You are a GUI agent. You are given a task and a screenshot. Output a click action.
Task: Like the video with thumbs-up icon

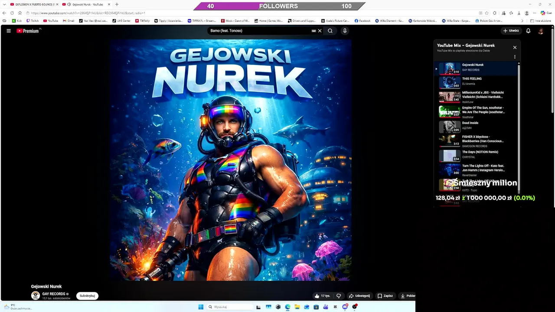pos(323,296)
